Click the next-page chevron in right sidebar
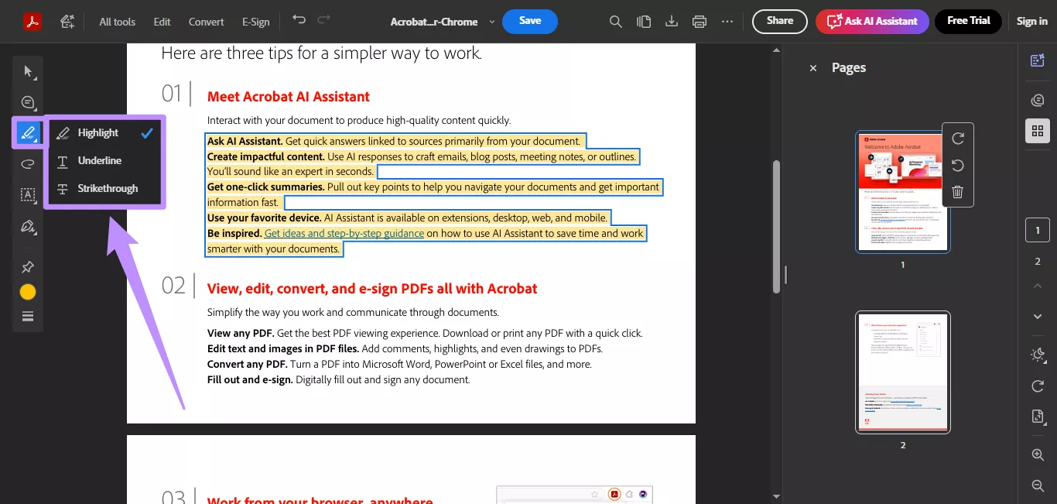The image size is (1057, 504). [1037, 316]
